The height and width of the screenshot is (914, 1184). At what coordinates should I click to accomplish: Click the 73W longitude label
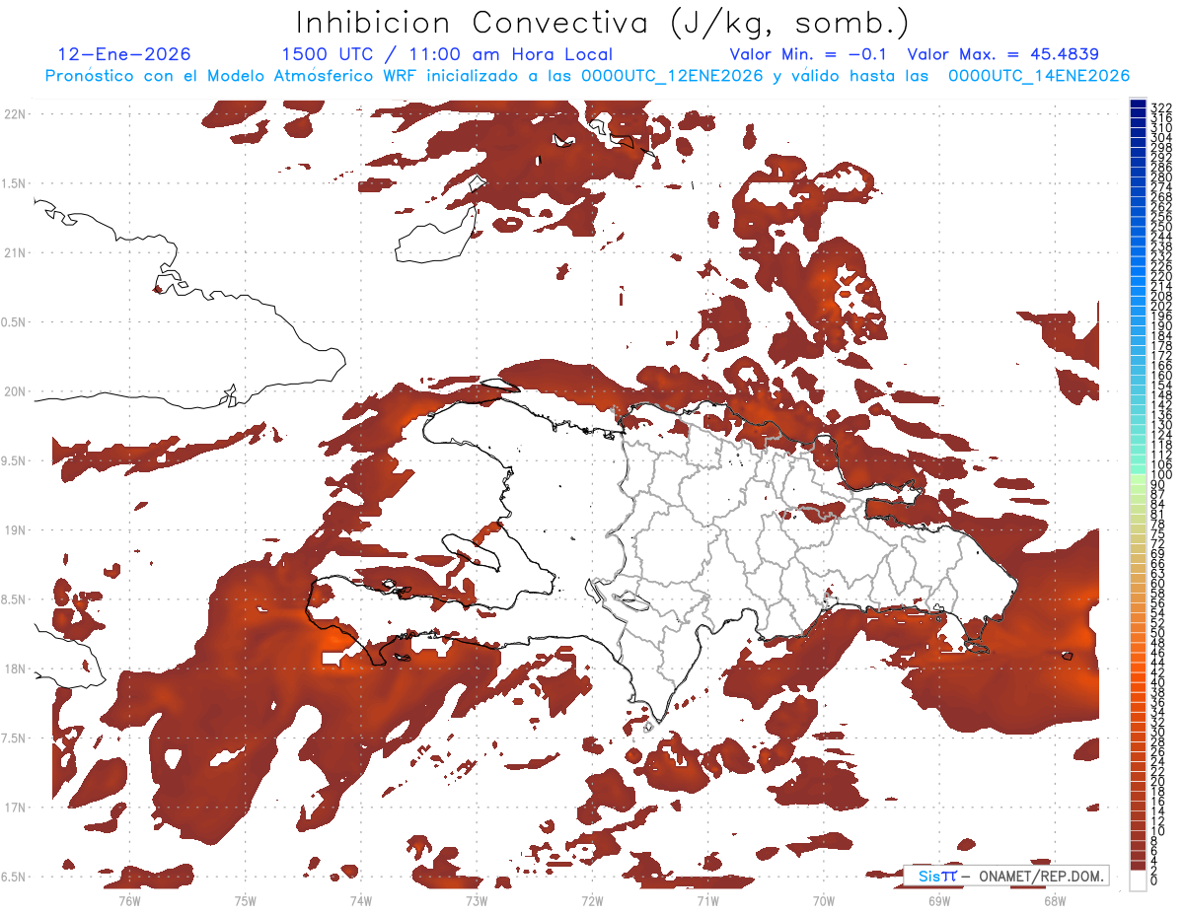pyautogui.click(x=477, y=899)
